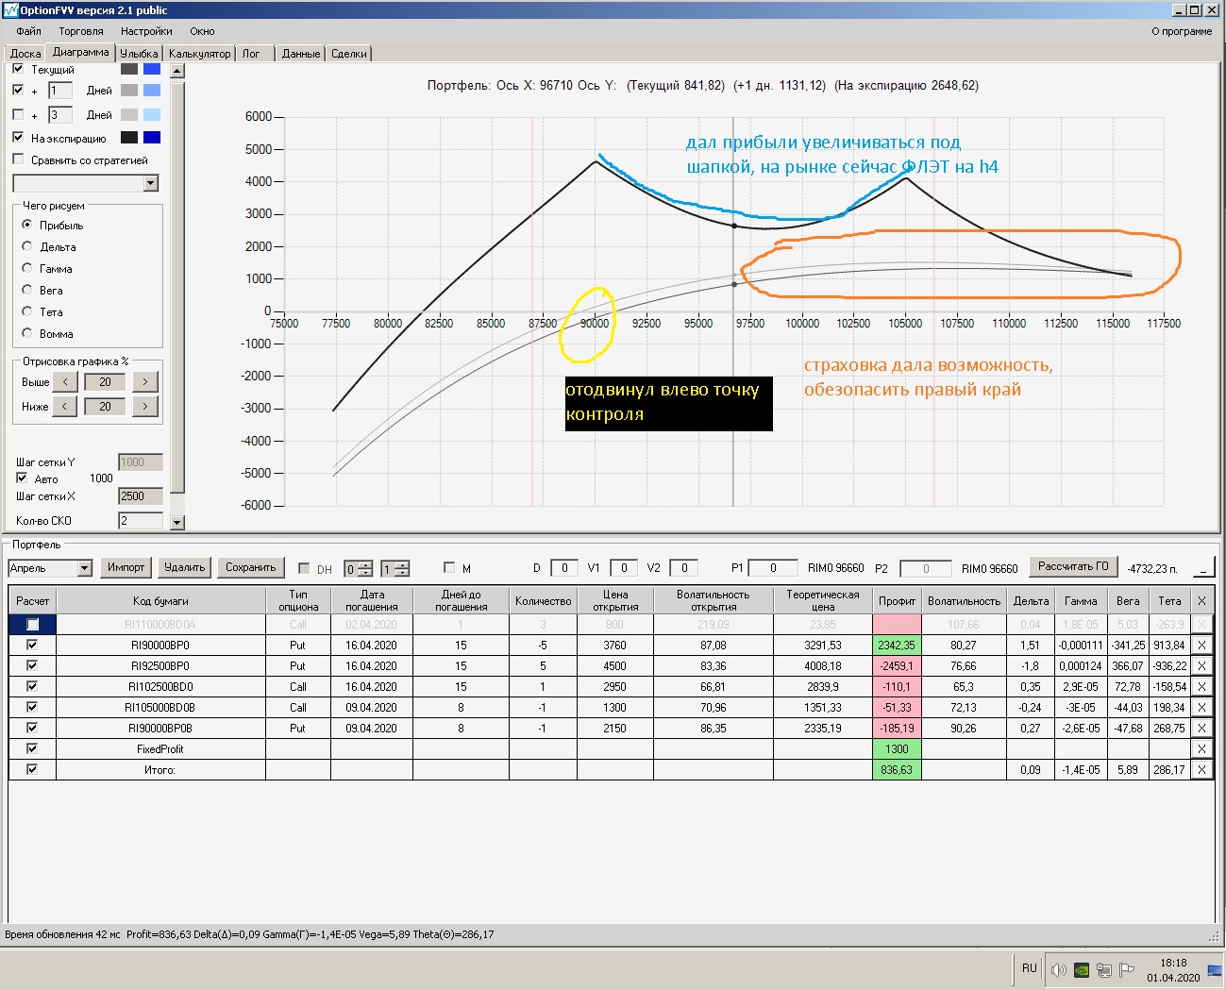Toggle the Авто grid step checkbox
The height and width of the screenshot is (990, 1226).
[22, 478]
